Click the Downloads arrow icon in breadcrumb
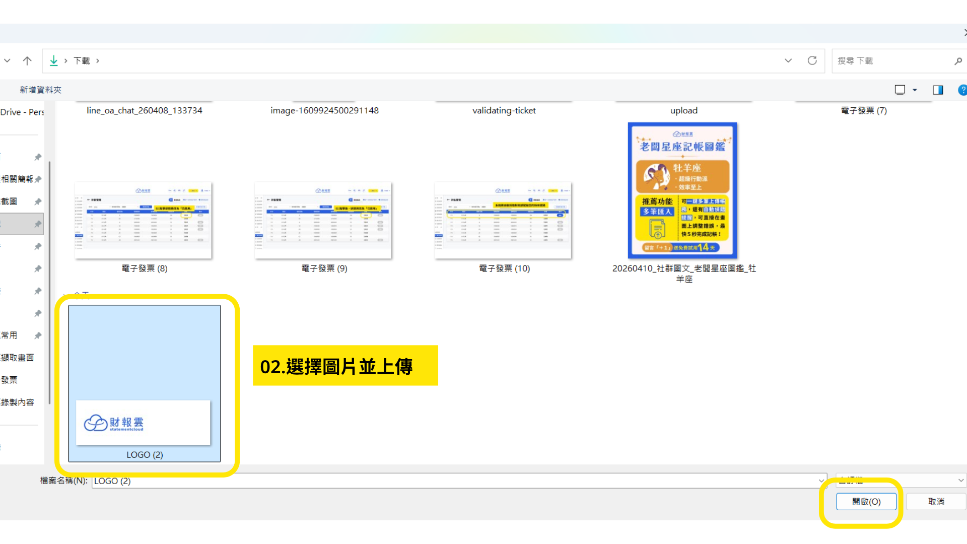 54,61
